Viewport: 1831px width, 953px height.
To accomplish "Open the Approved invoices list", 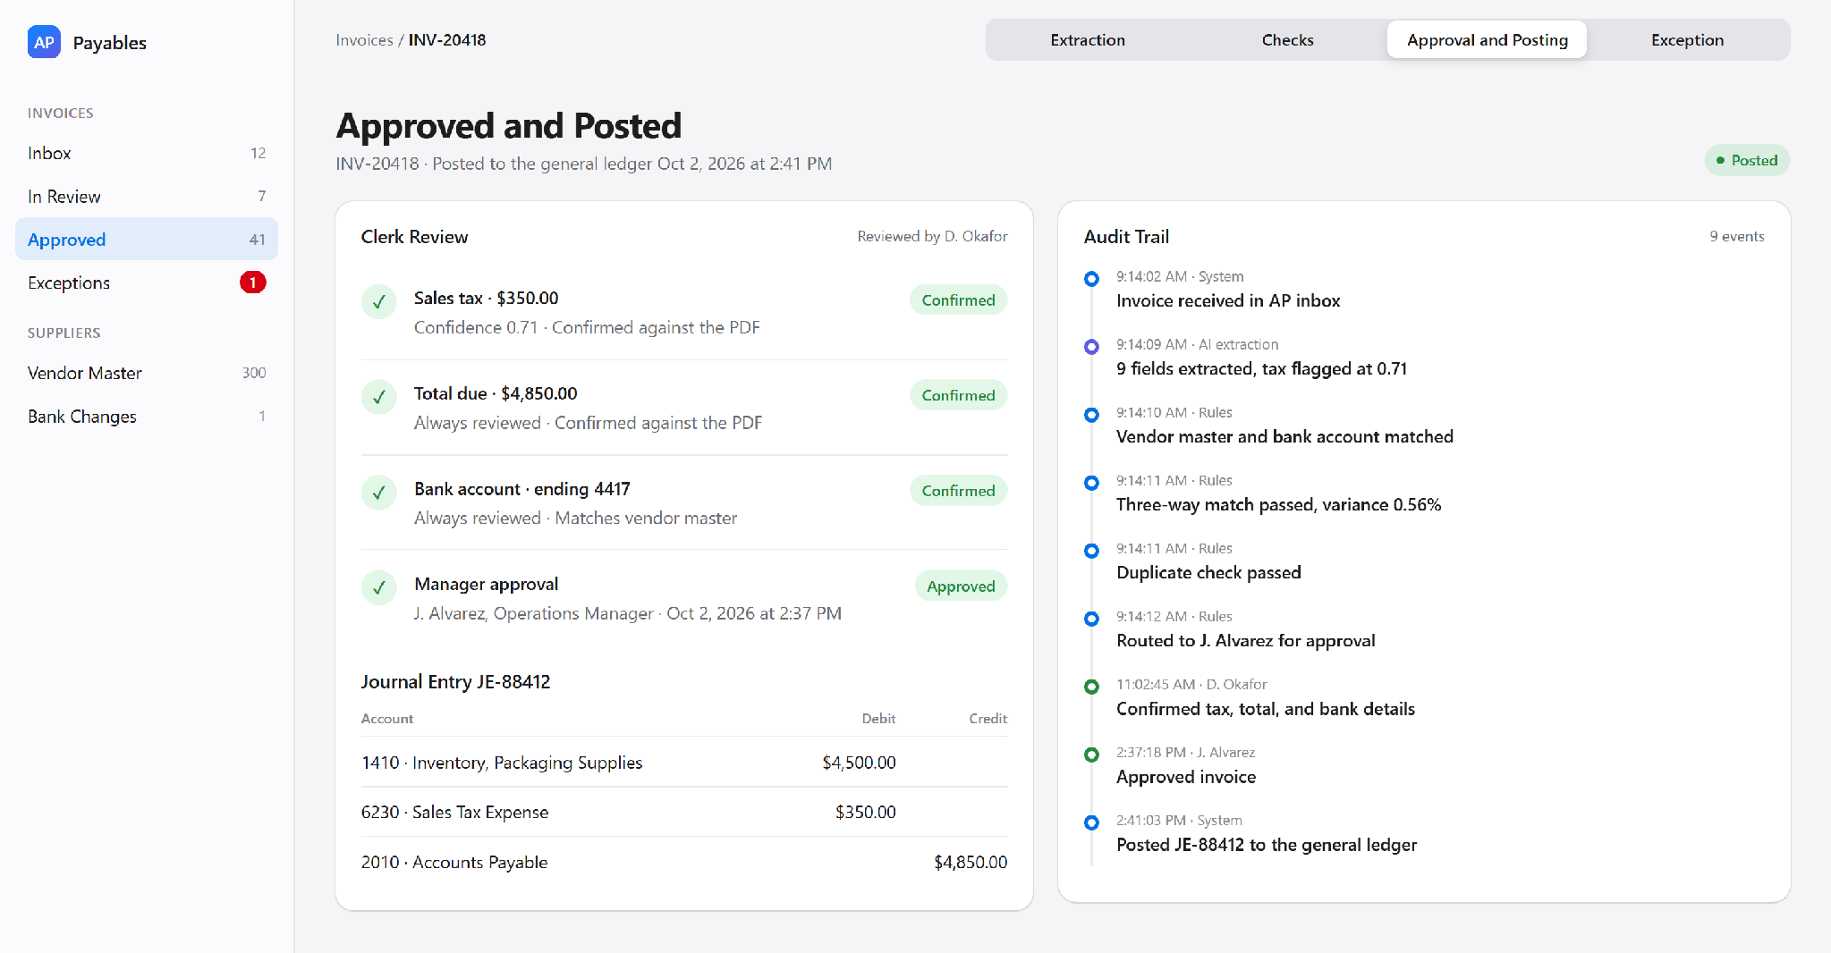I will (x=147, y=240).
